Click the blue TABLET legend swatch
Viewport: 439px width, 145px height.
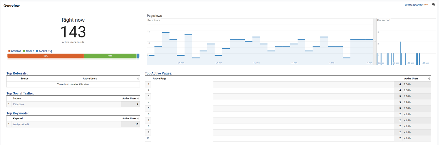pyautogui.click(x=37, y=51)
